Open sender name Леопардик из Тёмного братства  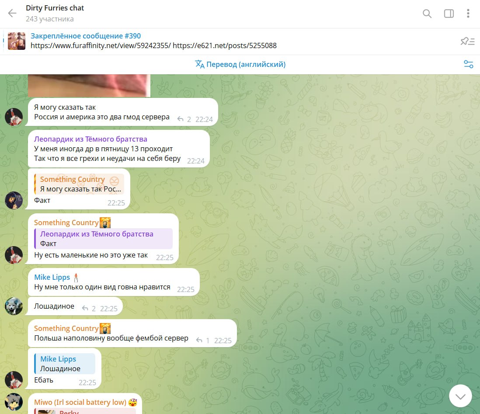tap(90, 139)
